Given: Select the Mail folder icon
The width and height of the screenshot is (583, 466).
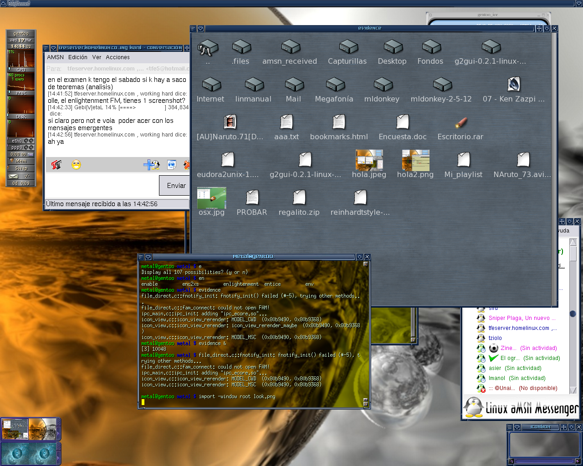Looking at the screenshot, I should point(294,84).
